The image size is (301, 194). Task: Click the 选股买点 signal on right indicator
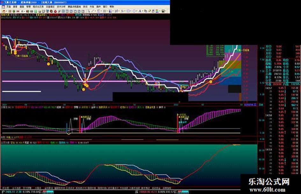pyautogui.click(x=184, y=117)
